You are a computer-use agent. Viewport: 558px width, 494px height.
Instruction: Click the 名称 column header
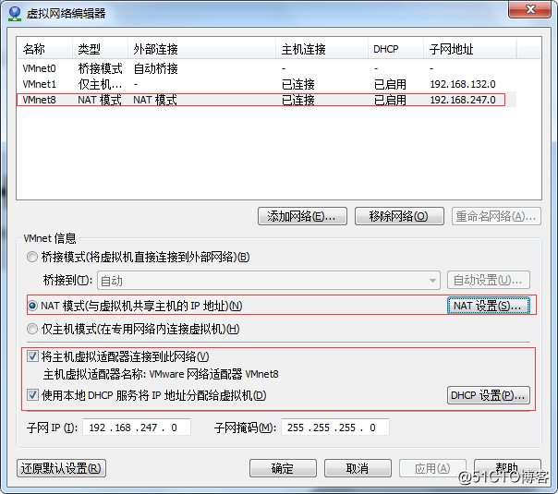pos(45,49)
